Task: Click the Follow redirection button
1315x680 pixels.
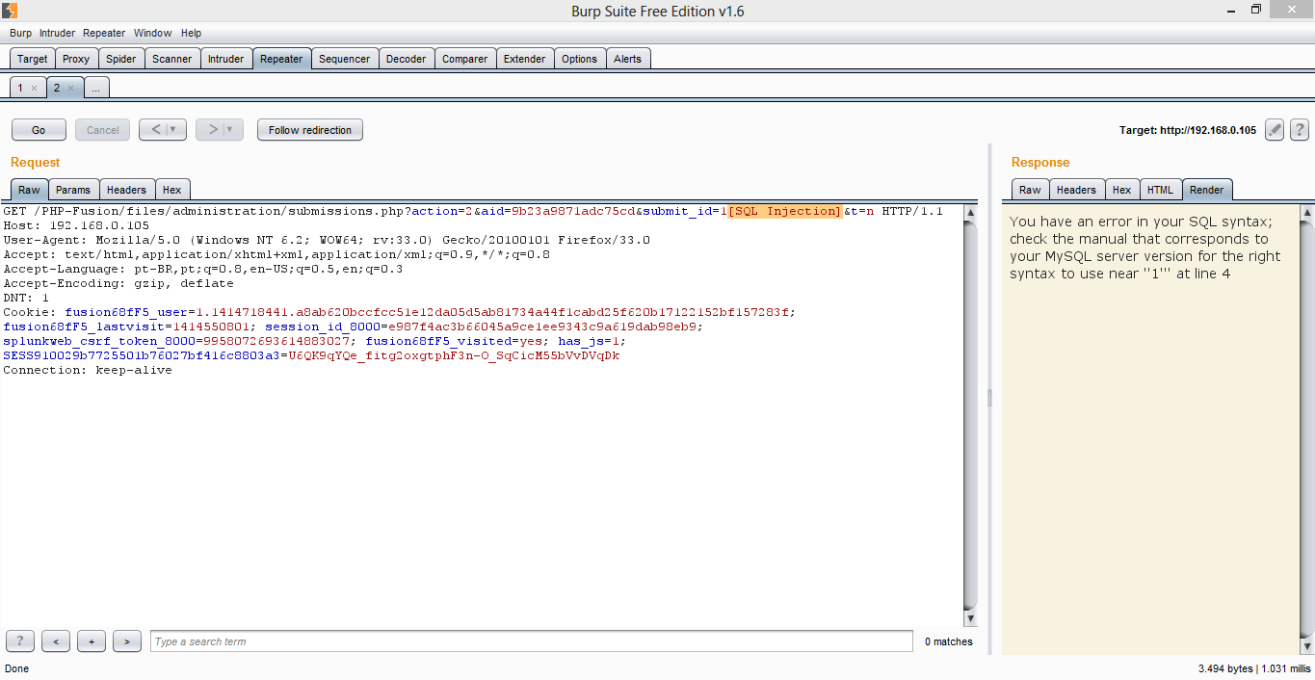Action: pyautogui.click(x=310, y=130)
